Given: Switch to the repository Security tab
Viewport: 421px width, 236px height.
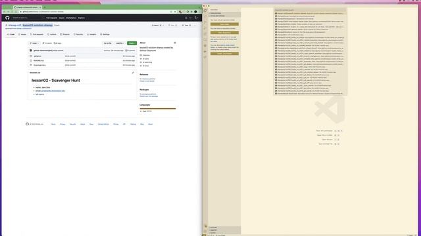Looking at the screenshot, I should [x=78, y=35].
